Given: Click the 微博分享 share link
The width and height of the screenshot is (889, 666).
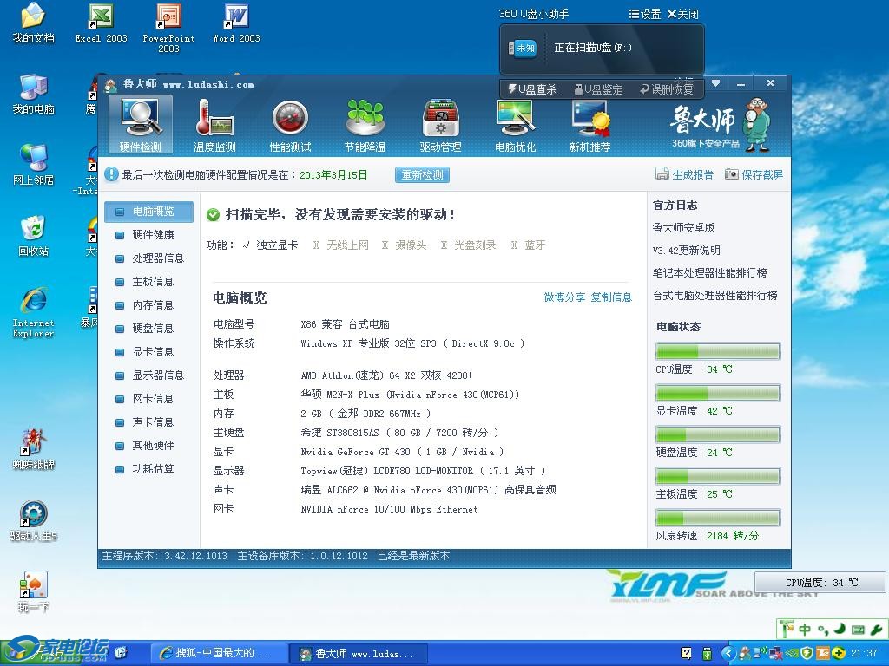Looking at the screenshot, I should [x=564, y=297].
